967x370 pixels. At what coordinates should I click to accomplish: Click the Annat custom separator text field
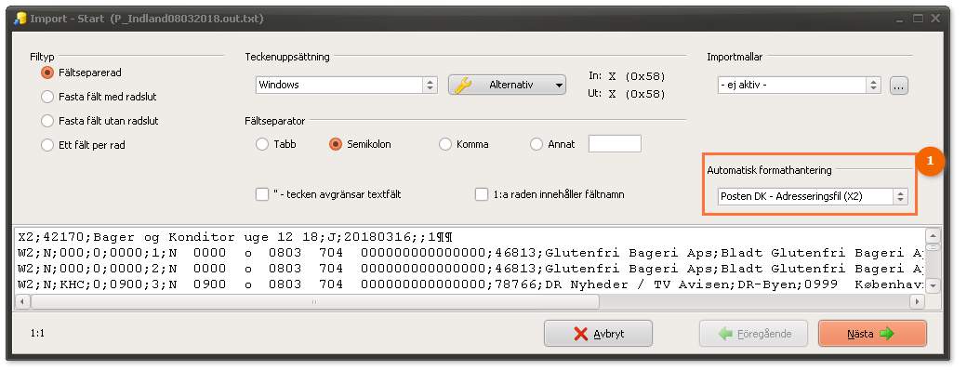click(x=615, y=144)
